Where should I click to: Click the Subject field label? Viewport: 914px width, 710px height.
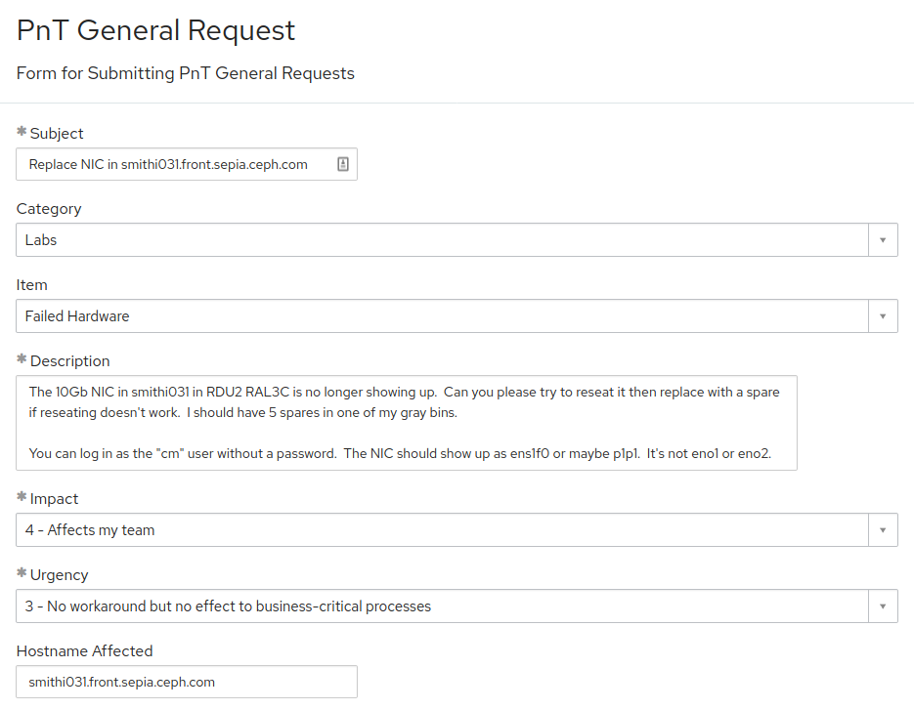pos(57,133)
